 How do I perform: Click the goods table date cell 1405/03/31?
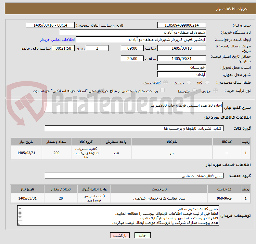point(26,153)
